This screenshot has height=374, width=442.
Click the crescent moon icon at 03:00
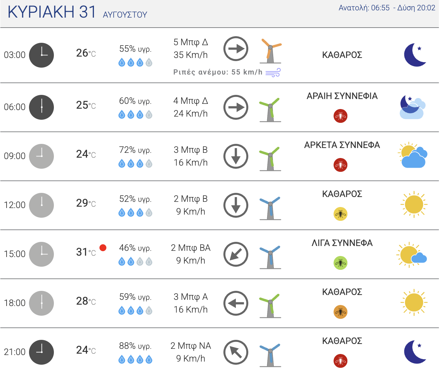pos(415,55)
